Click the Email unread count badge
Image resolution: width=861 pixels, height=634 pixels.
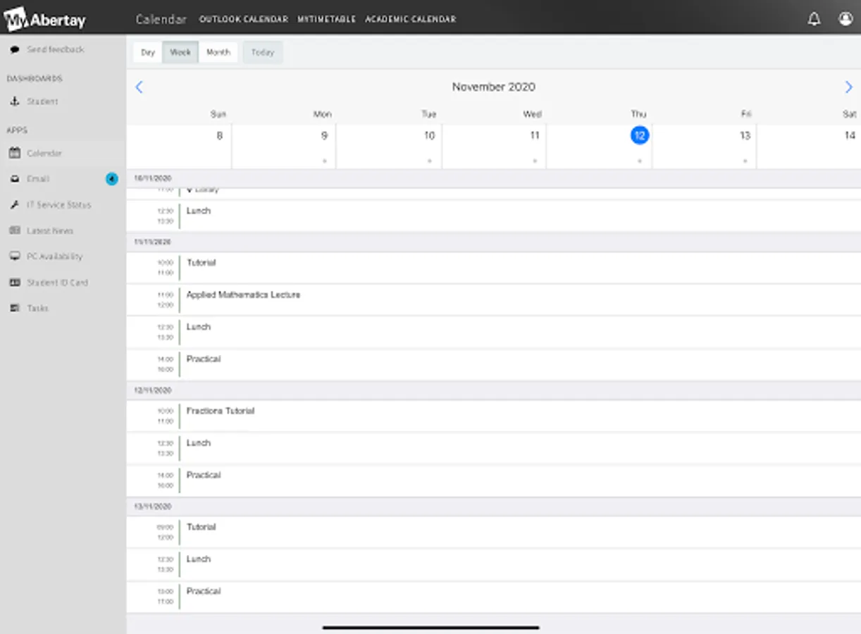111,179
